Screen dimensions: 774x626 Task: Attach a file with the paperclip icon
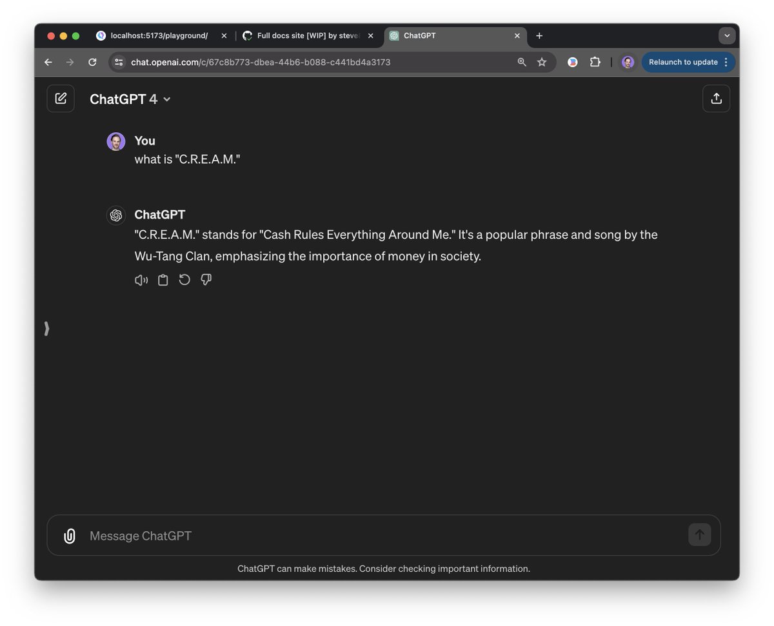[x=70, y=536]
